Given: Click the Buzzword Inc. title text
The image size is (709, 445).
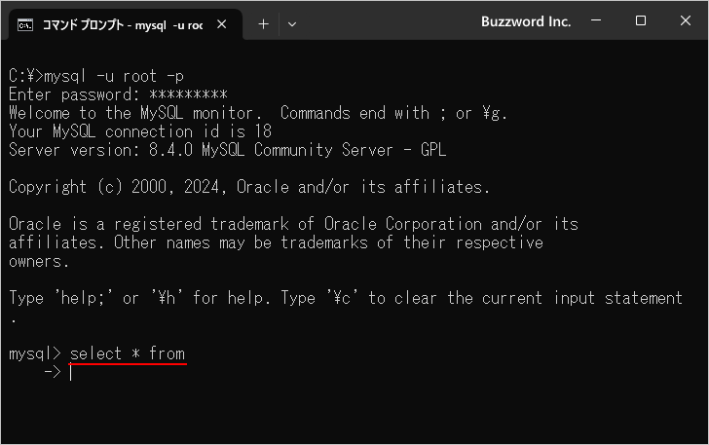Looking at the screenshot, I should click(526, 21).
